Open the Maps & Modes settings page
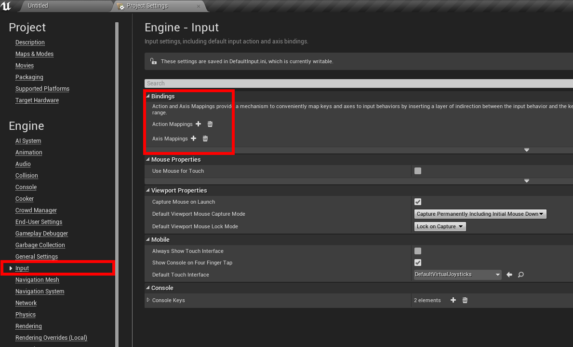This screenshot has width=573, height=347. point(34,54)
